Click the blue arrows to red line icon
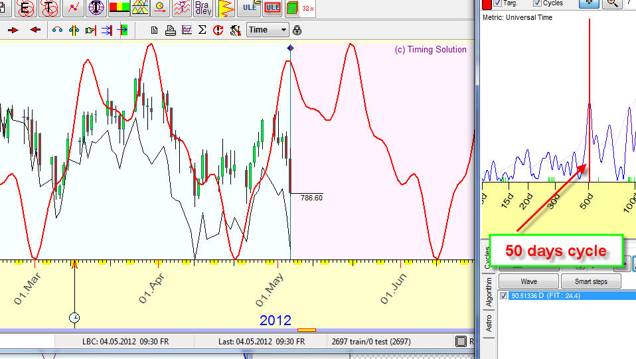Image resolution: width=636 pixels, height=359 pixels. click(x=107, y=30)
